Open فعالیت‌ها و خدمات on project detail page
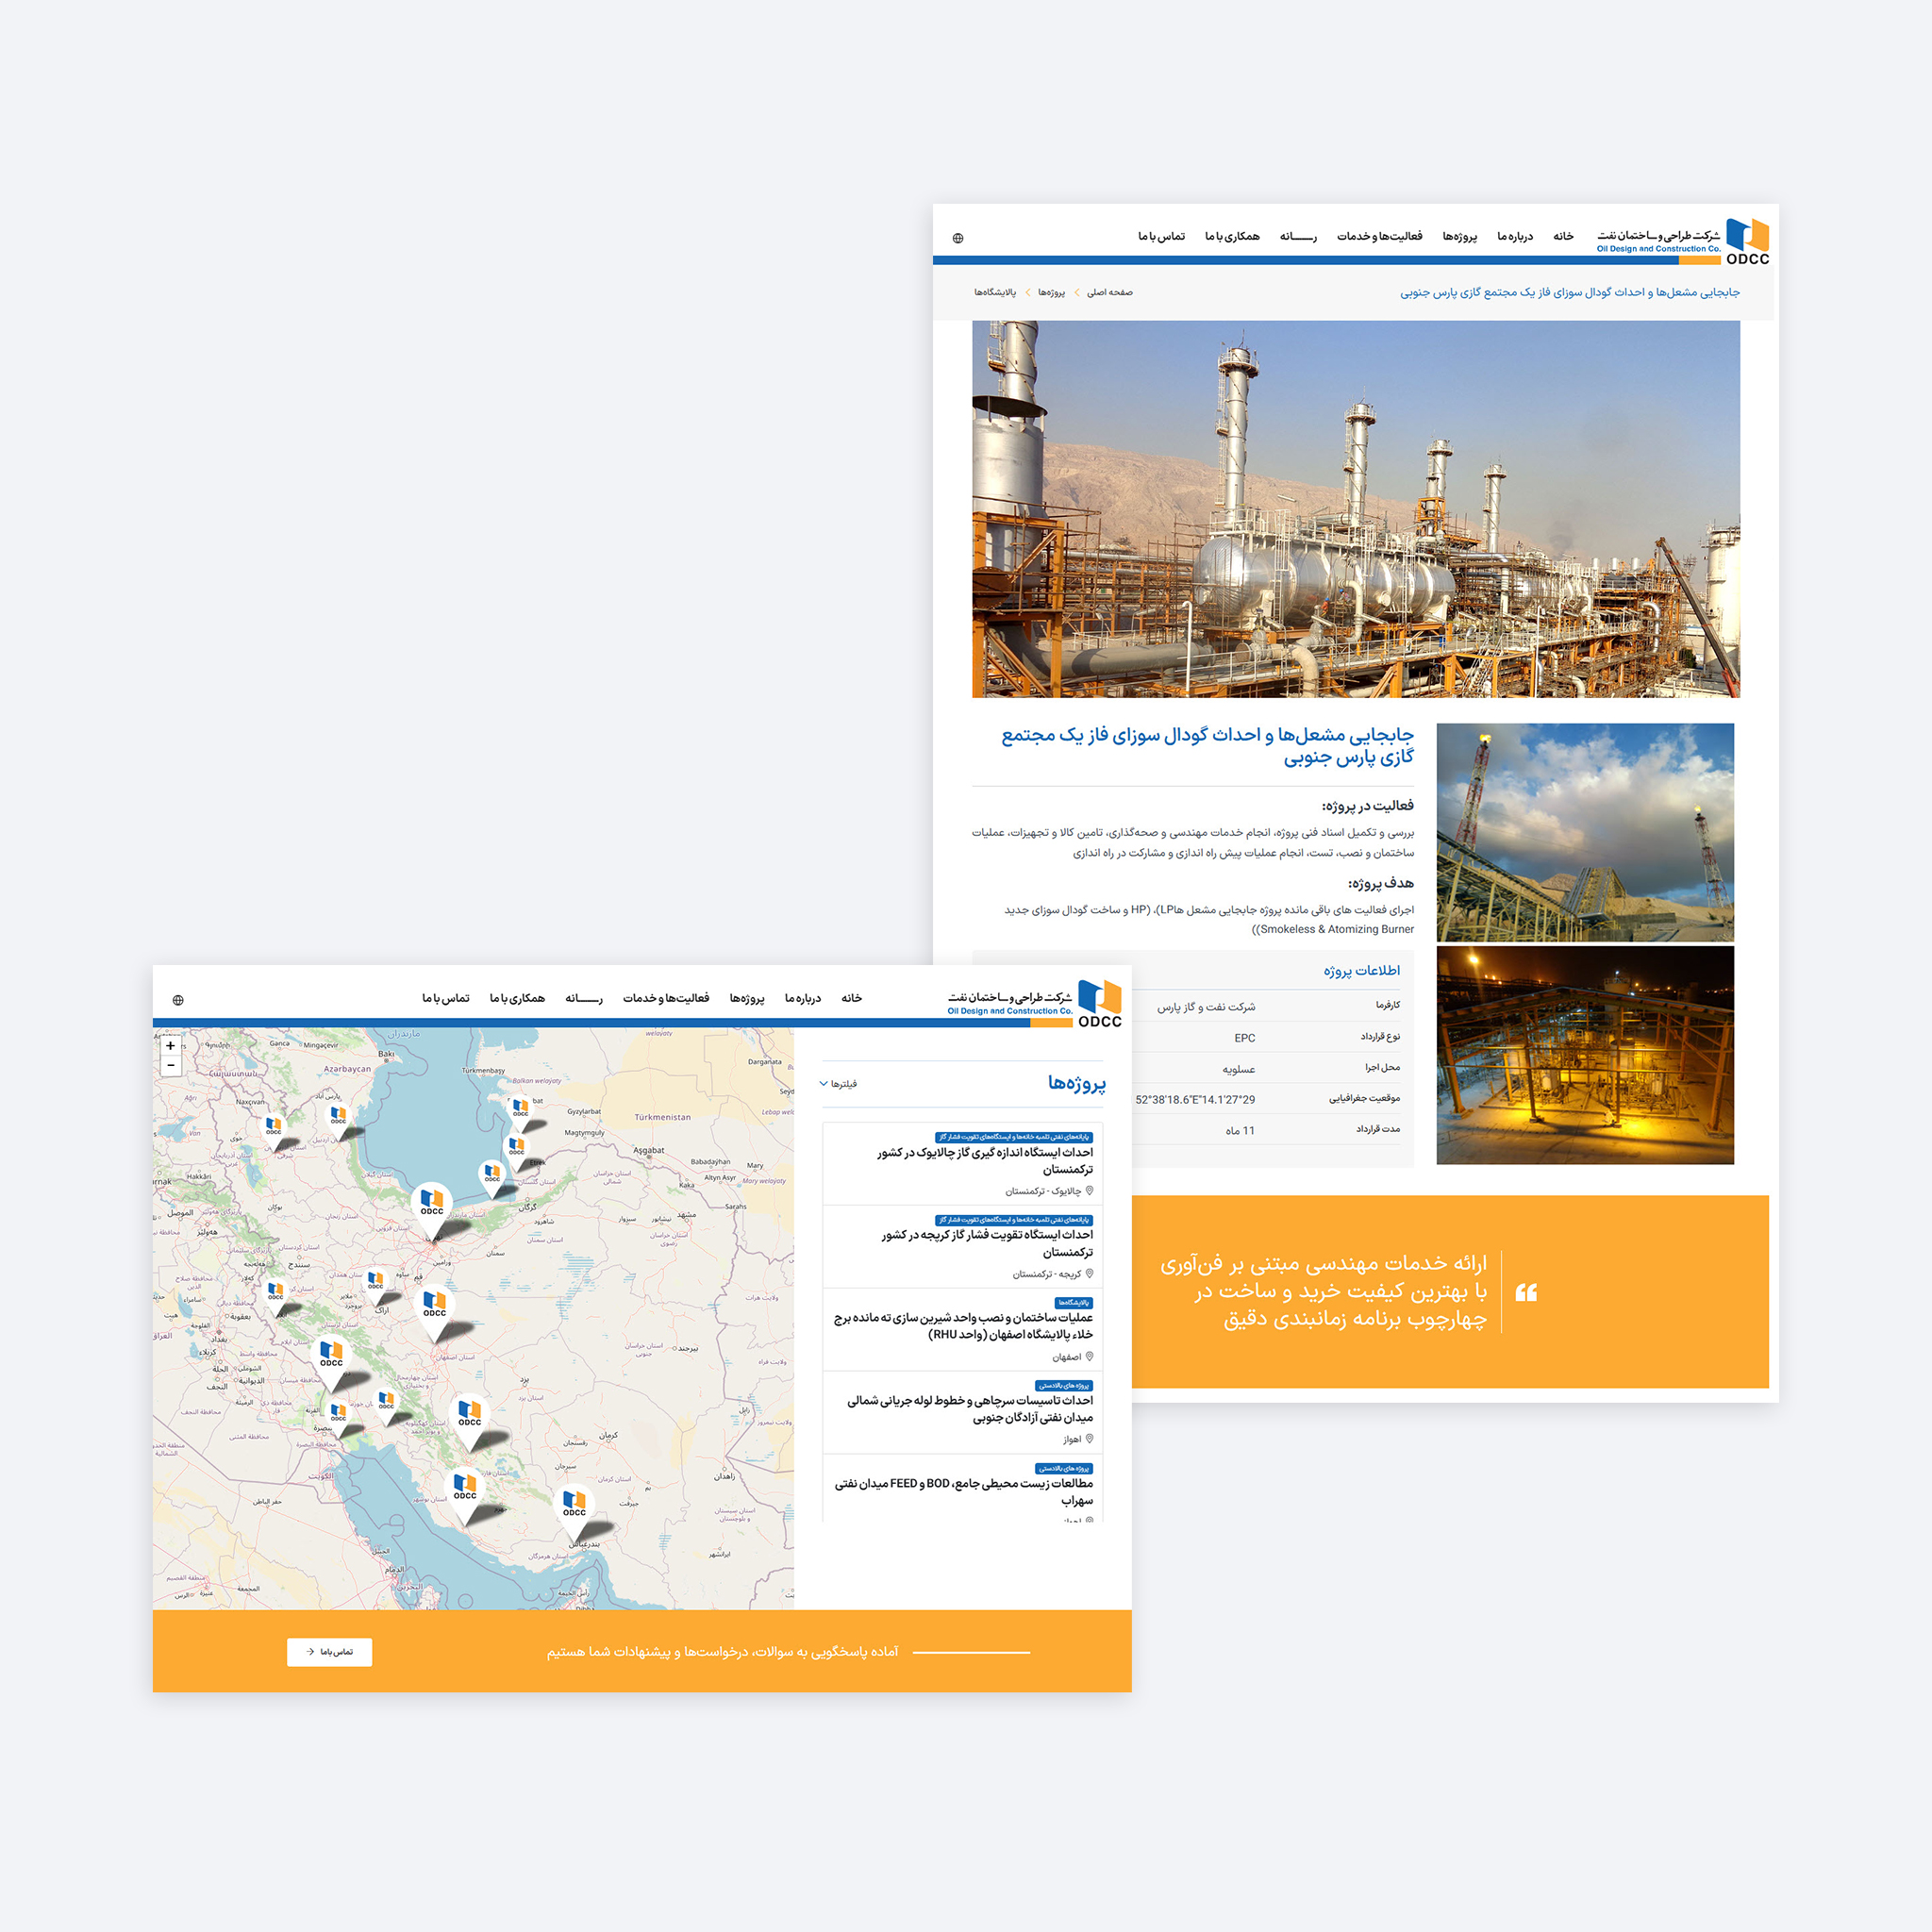Image resolution: width=1932 pixels, height=1932 pixels. (x=1380, y=236)
